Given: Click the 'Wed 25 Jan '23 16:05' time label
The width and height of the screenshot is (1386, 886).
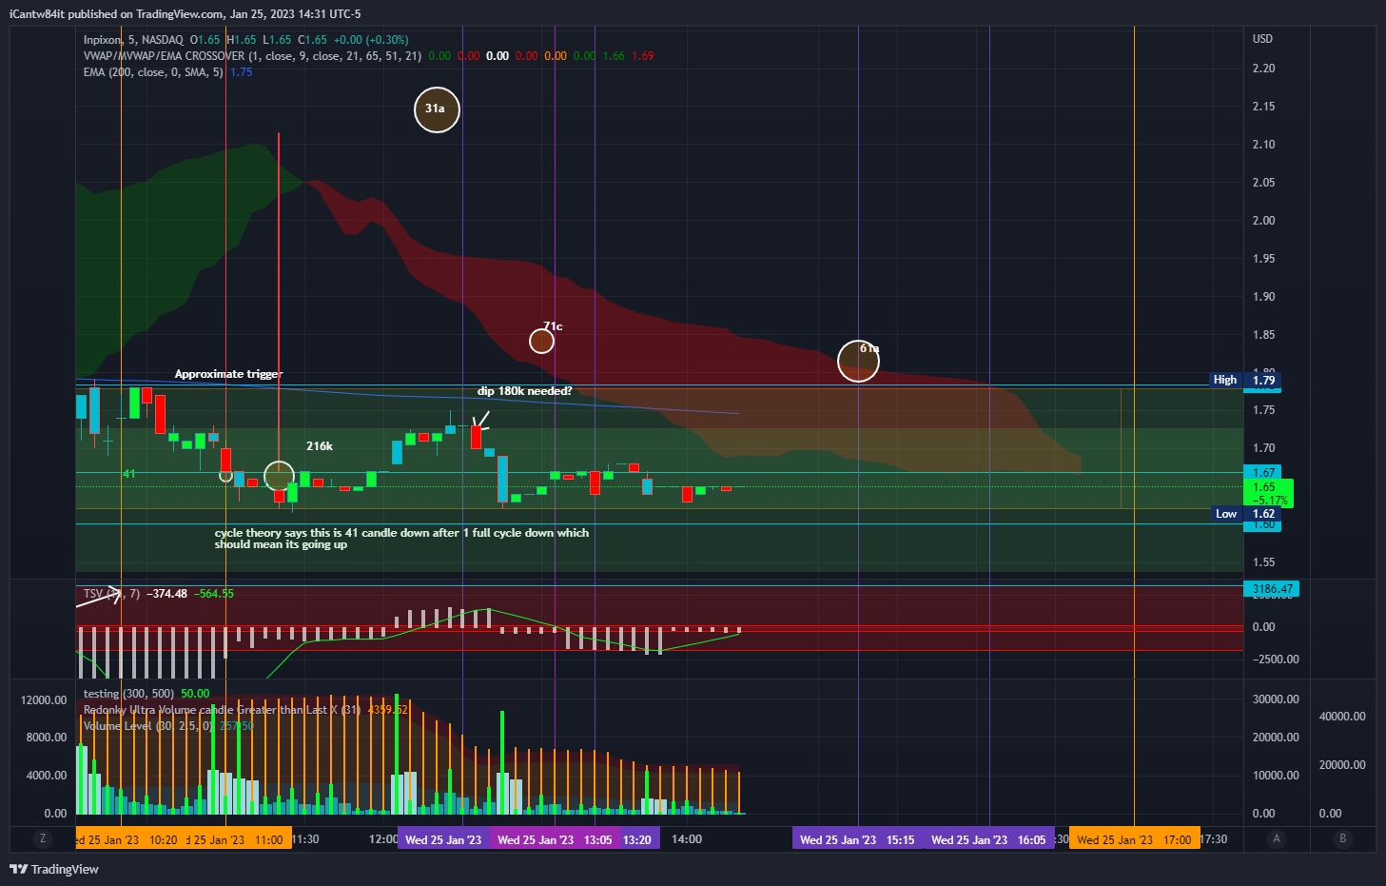Looking at the screenshot, I should (x=988, y=839).
